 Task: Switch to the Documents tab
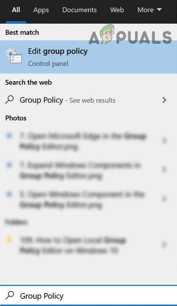(x=79, y=10)
